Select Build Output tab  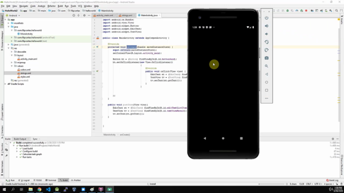20,139
